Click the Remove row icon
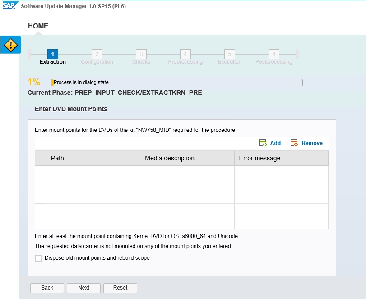366x299 pixels. (x=294, y=143)
